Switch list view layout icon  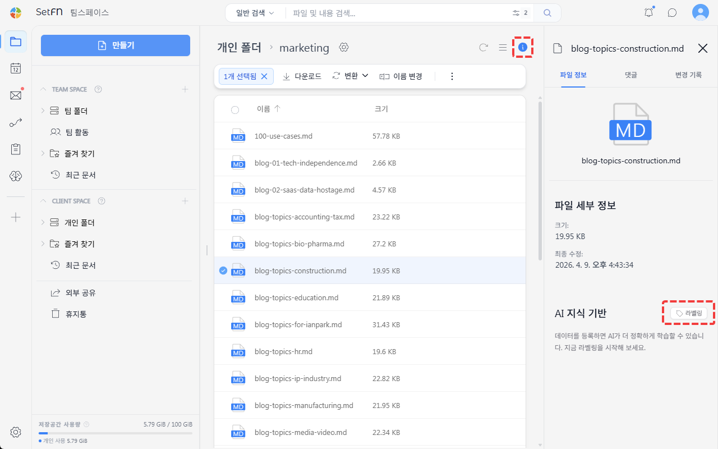pyautogui.click(x=503, y=48)
